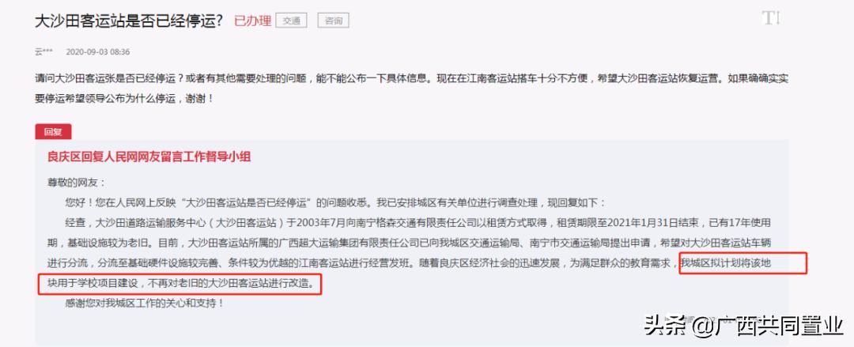
Task: Open the post title 大沙田客运站是否已经停运?
Action: point(129,21)
